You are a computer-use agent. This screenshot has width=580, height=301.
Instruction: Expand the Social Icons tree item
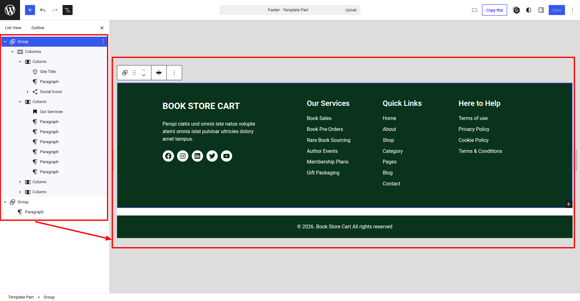[x=28, y=92]
